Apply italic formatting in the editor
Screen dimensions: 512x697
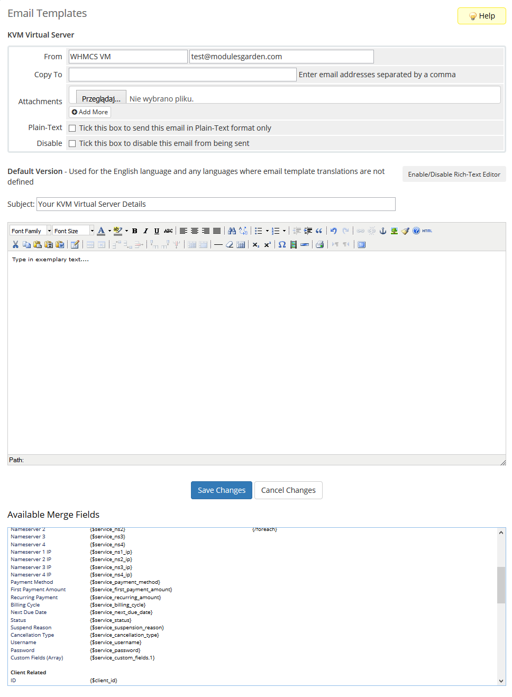point(146,231)
